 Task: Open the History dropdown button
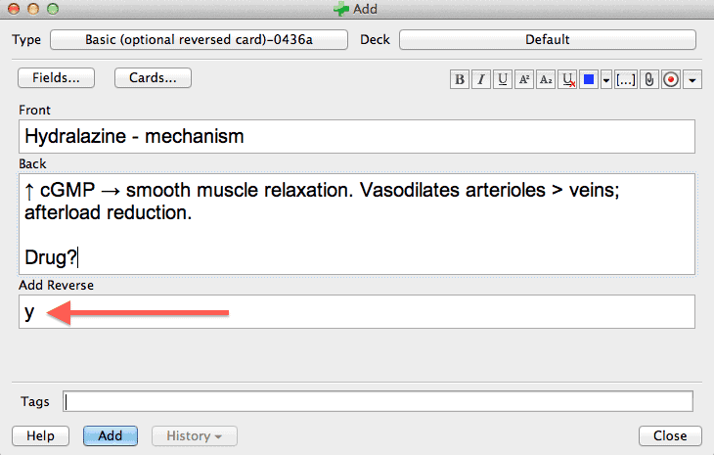click(195, 435)
